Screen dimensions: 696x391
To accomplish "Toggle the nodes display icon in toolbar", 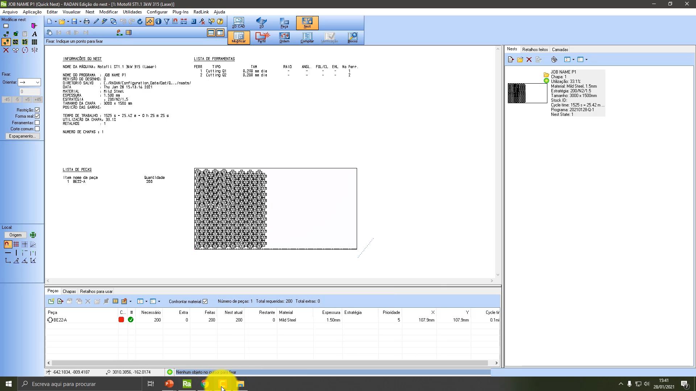I will pyautogui.click(x=149, y=22).
